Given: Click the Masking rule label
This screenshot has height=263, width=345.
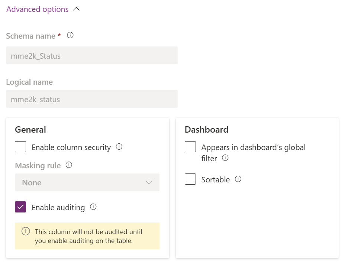Looking at the screenshot, I should tap(38, 166).
